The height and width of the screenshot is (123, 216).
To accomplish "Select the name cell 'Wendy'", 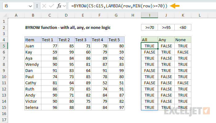I will tap(33, 64).
